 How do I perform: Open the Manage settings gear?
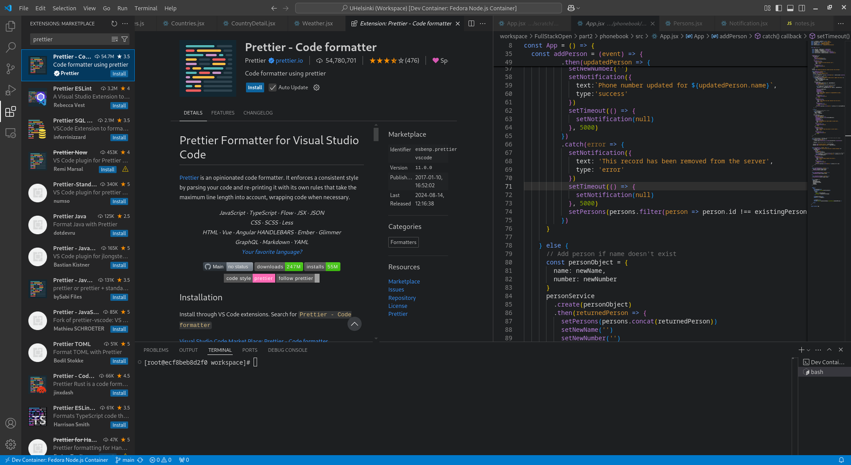tap(10, 444)
